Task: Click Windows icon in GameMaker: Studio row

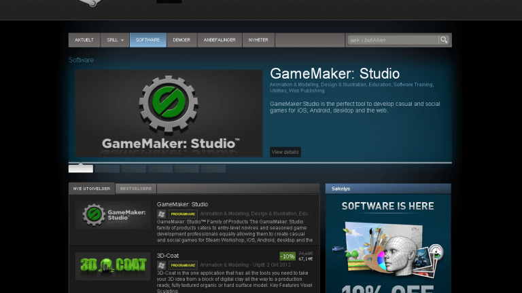Action: click(162, 214)
